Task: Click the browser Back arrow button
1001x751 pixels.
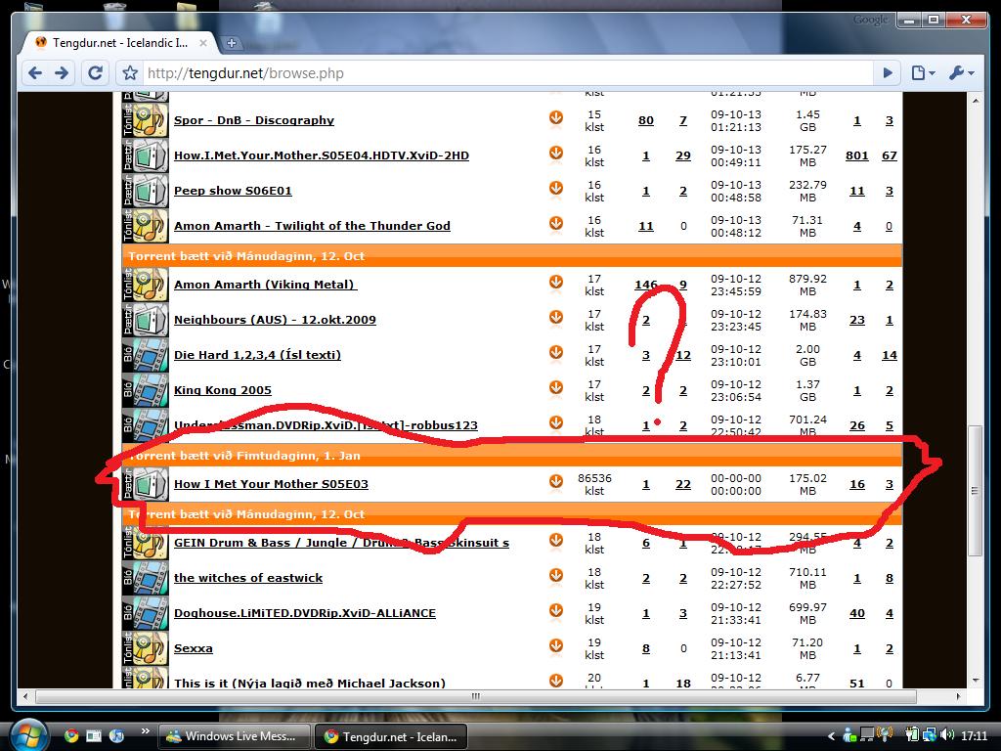Action: (x=36, y=72)
